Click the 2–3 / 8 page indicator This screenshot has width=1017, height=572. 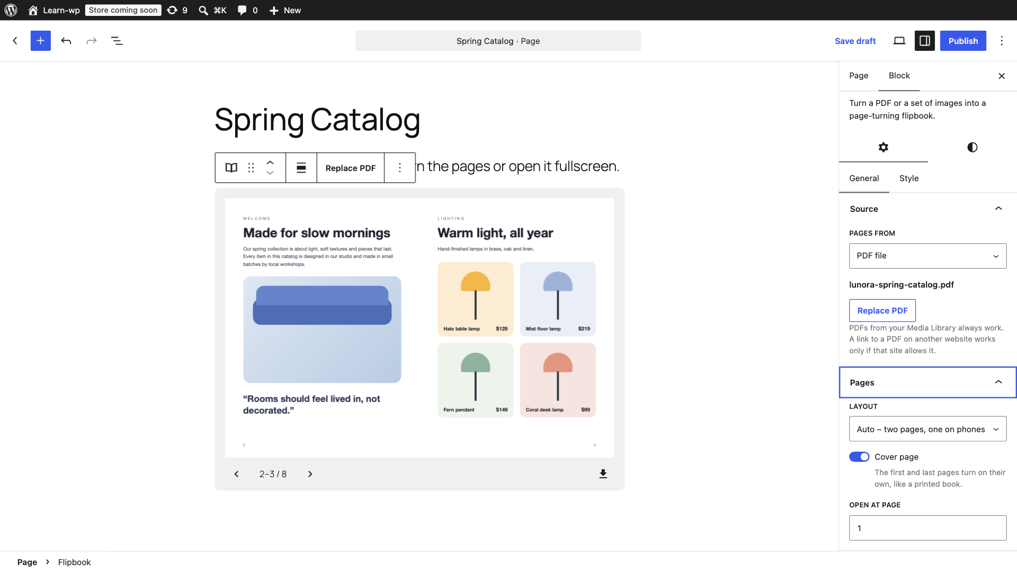click(273, 474)
